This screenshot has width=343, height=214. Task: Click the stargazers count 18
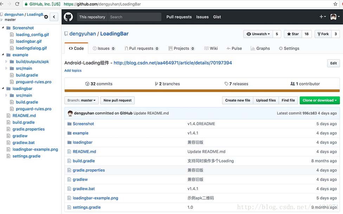[306, 34]
